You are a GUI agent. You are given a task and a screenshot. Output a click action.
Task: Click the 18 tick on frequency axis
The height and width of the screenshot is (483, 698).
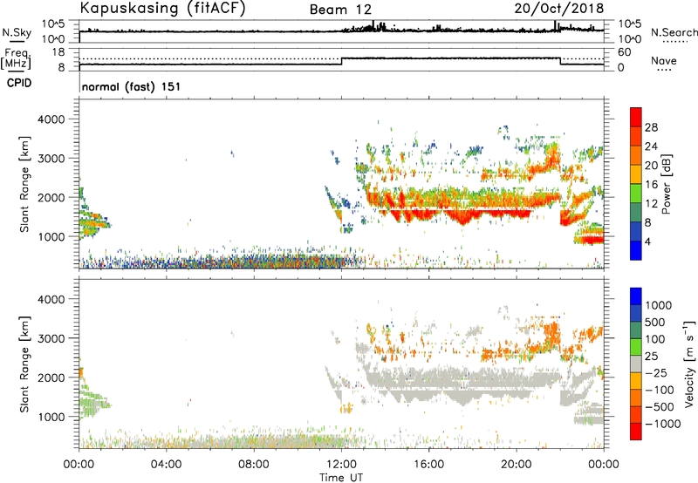coord(58,52)
